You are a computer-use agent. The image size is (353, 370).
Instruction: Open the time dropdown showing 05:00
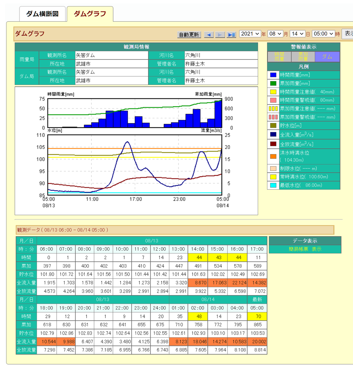pyautogui.click(x=323, y=34)
